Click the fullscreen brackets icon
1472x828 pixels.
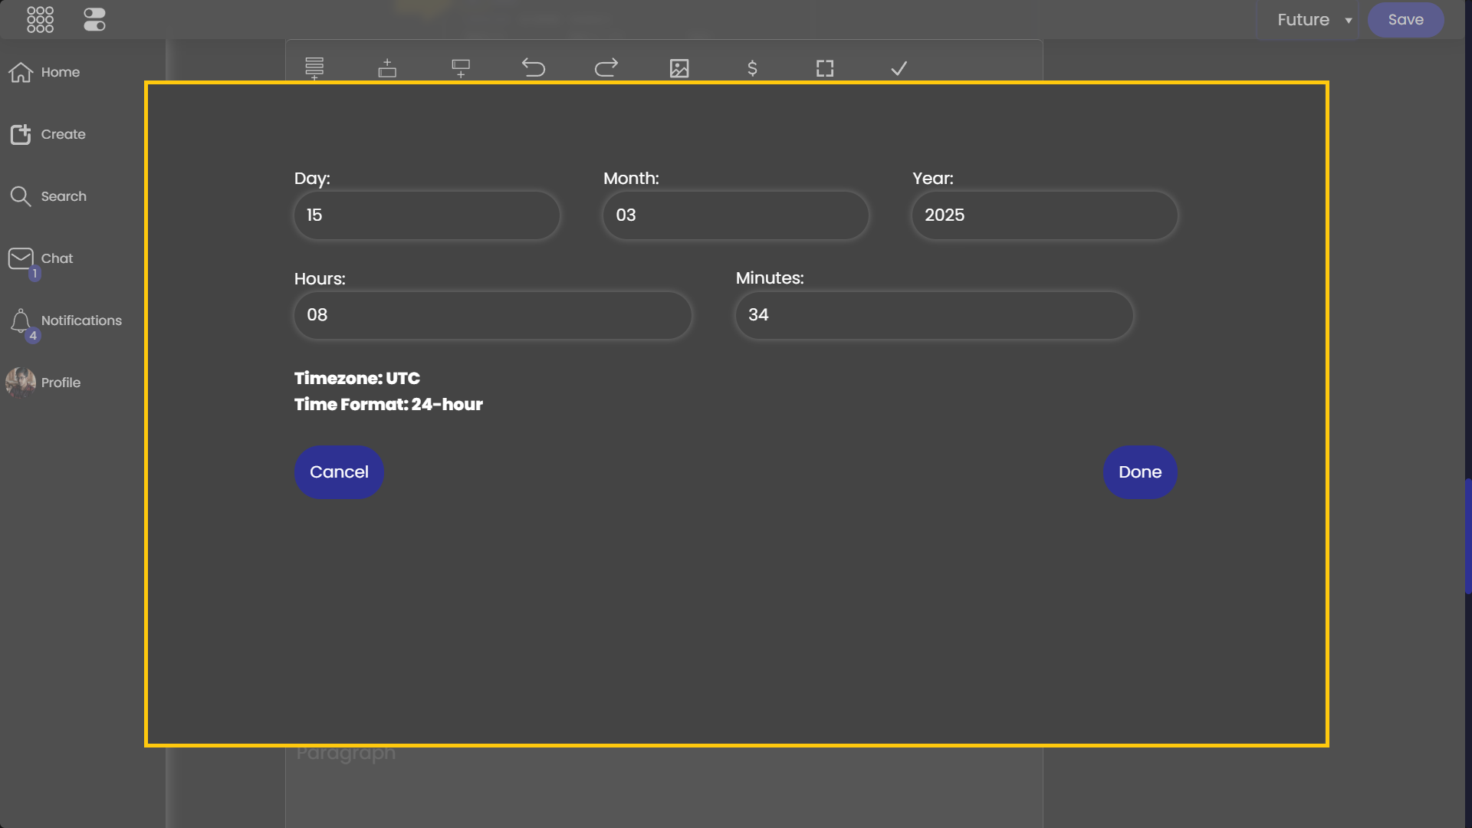tap(825, 68)
